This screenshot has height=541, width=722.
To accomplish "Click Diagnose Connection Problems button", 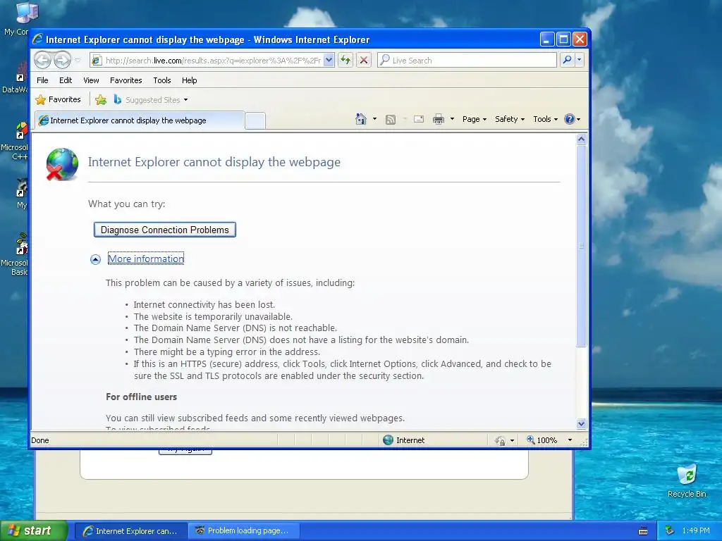I will coord(165,230).
